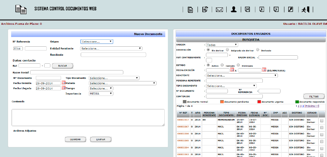Click the orange documento pendiente swatch
Screen dimensions: 327x157
click(x=222, y=102)
